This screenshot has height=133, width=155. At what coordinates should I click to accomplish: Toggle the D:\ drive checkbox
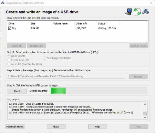(x=10, y=28)
